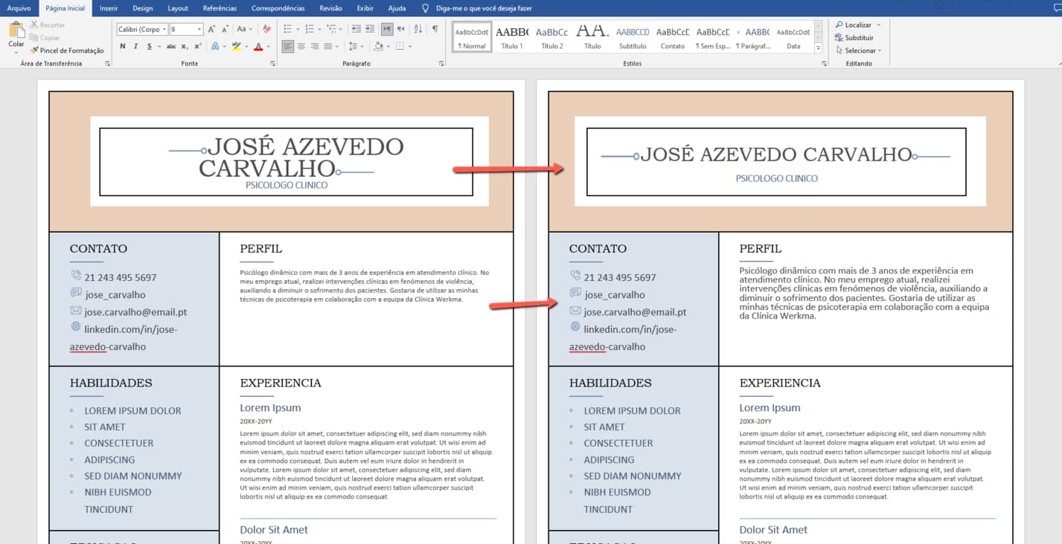Switch to the Inserir tab
The width and height of the screenshot is (1062, 544).
coord(109,8)
